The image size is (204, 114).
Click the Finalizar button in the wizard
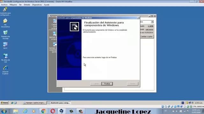[107, 84]
